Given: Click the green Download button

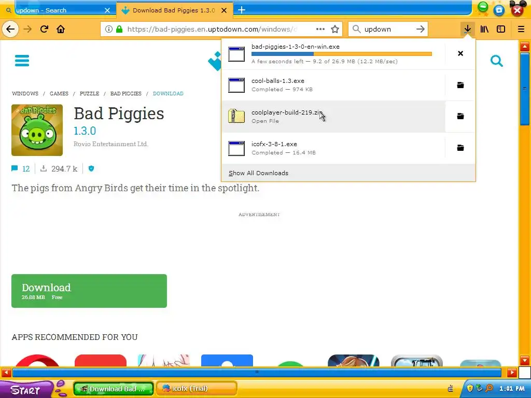Looking at the screenshot, I should click(x=89, y=291).
